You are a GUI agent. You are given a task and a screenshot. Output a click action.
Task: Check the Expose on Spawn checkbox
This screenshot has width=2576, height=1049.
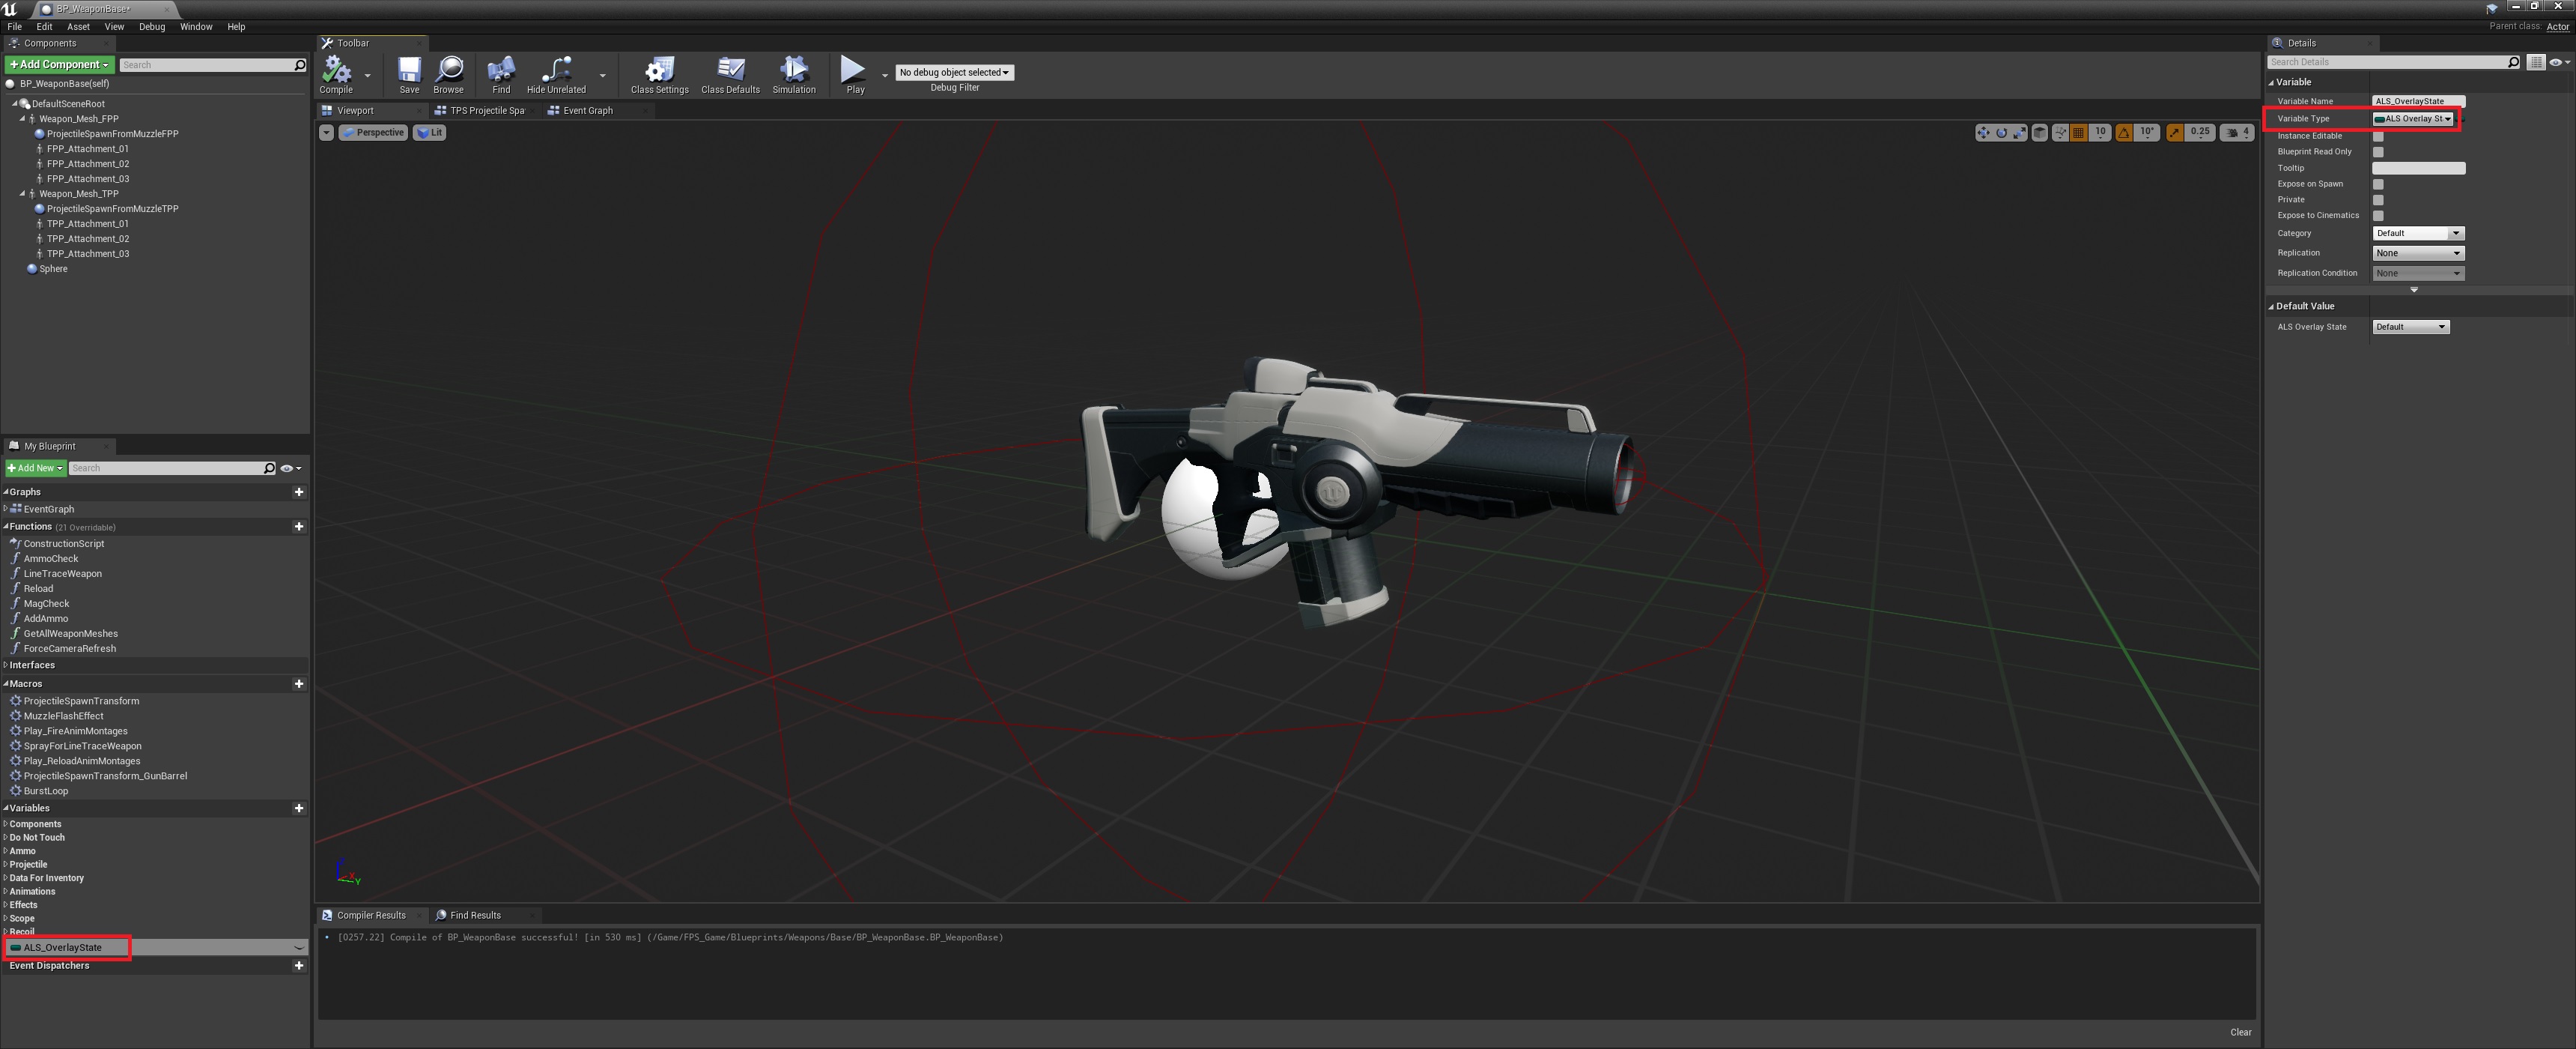(2378, 184)
